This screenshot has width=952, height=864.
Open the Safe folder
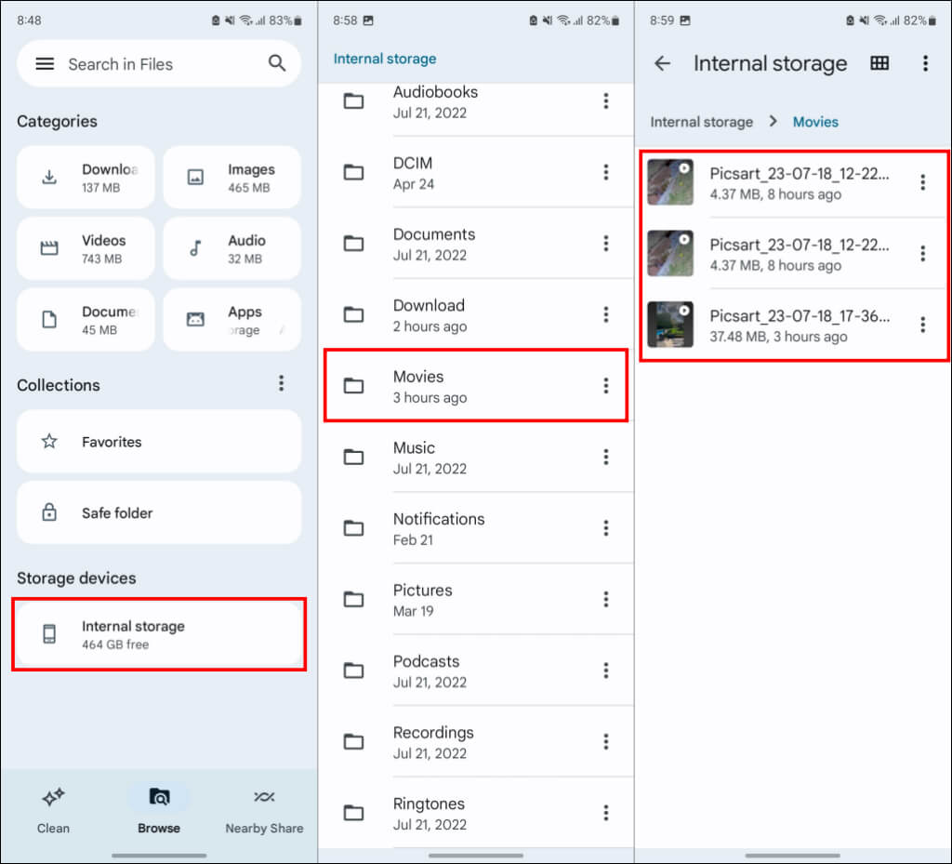(159, 512)
